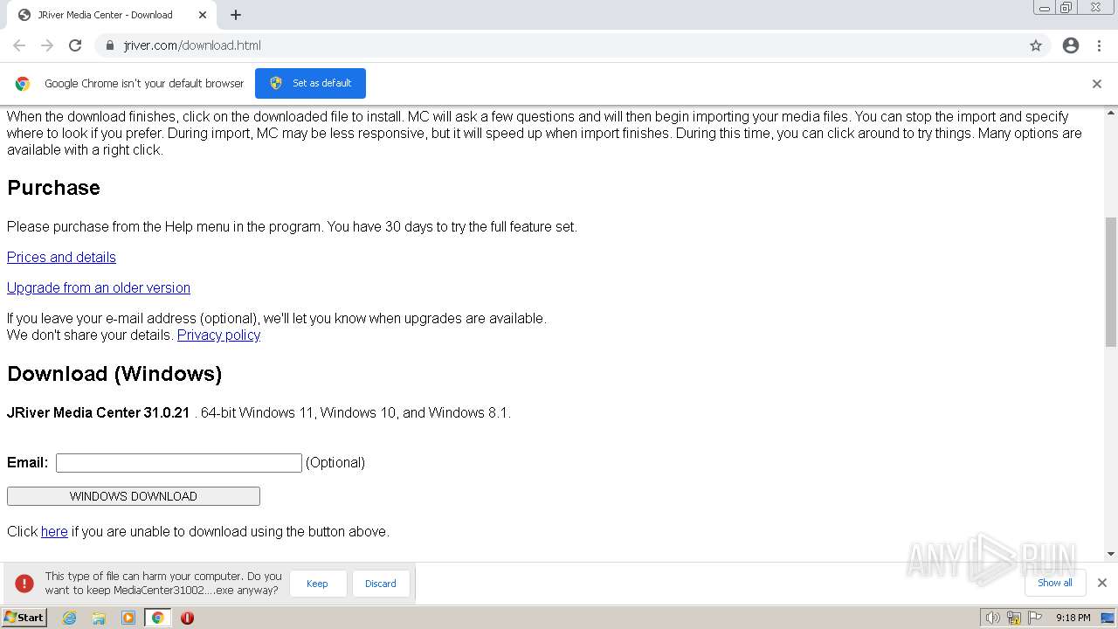Click the WINDOWS DOWNLOAD button
Image resolution: width=1118 pixels, height=629 pixels.
coord(134,496)
